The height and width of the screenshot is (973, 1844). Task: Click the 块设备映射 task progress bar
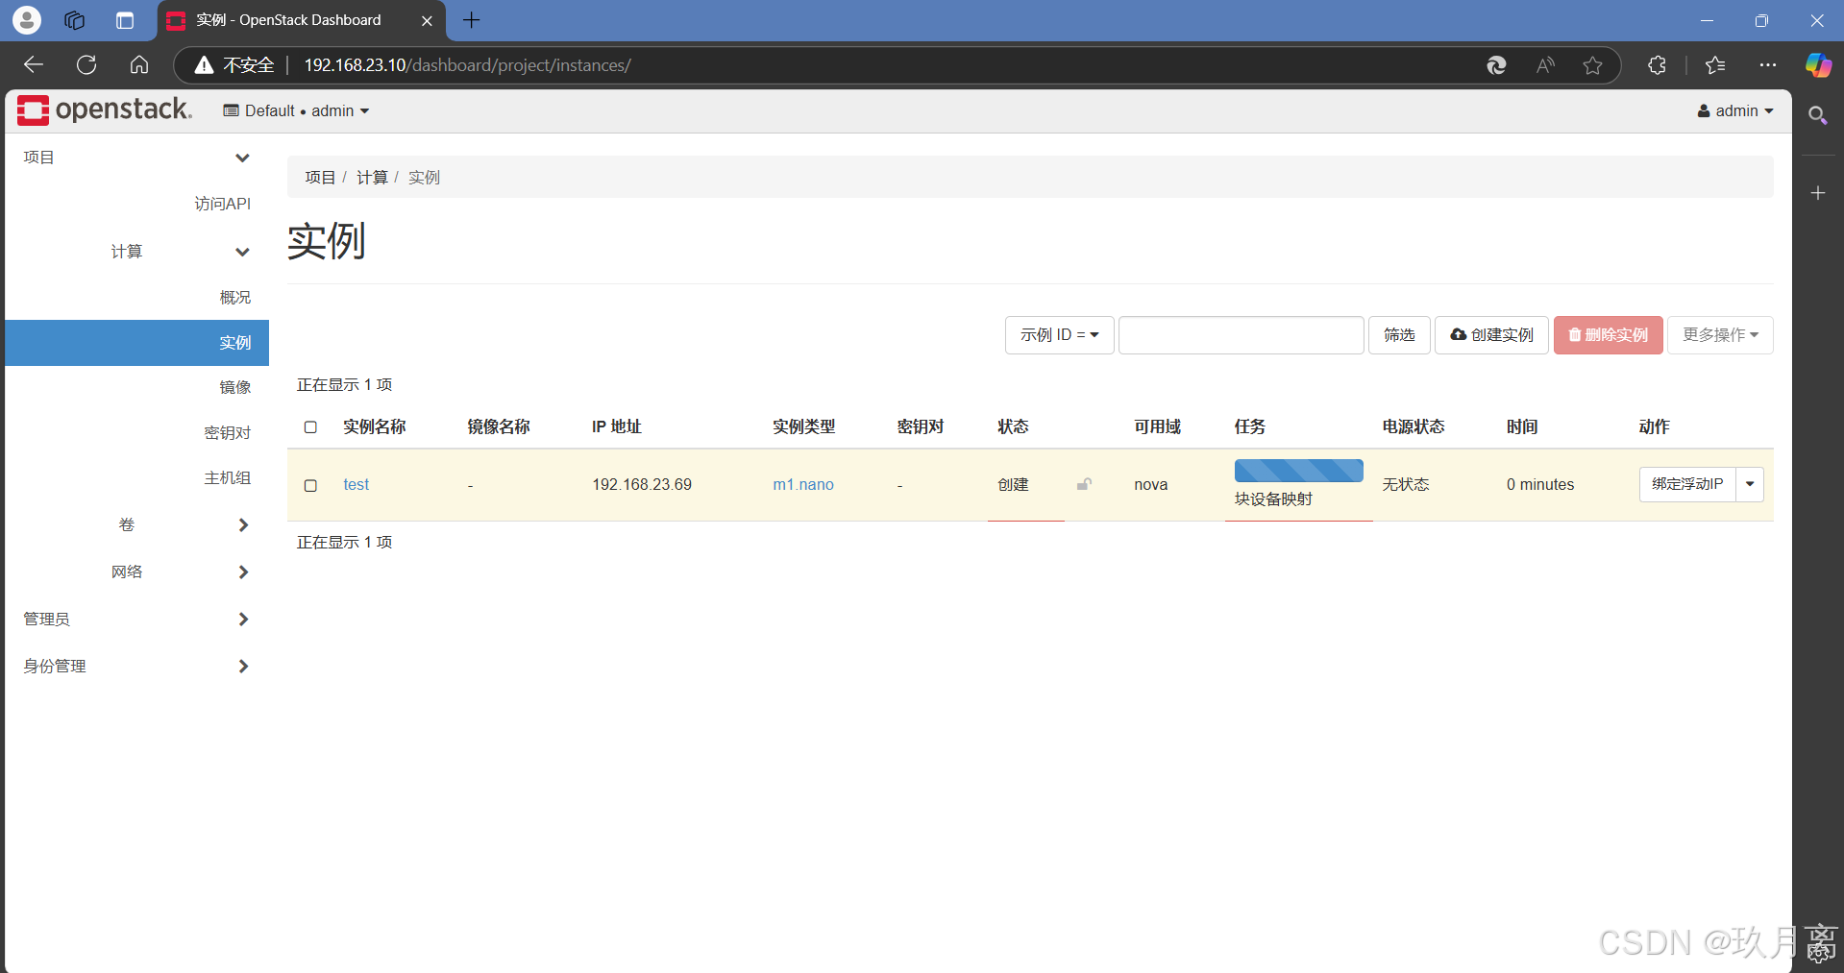1298,471
